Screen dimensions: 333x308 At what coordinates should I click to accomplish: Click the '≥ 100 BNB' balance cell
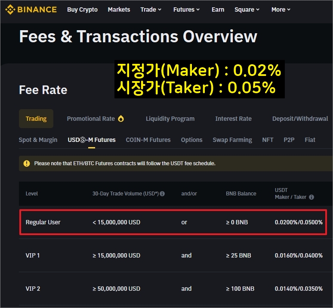240,289
